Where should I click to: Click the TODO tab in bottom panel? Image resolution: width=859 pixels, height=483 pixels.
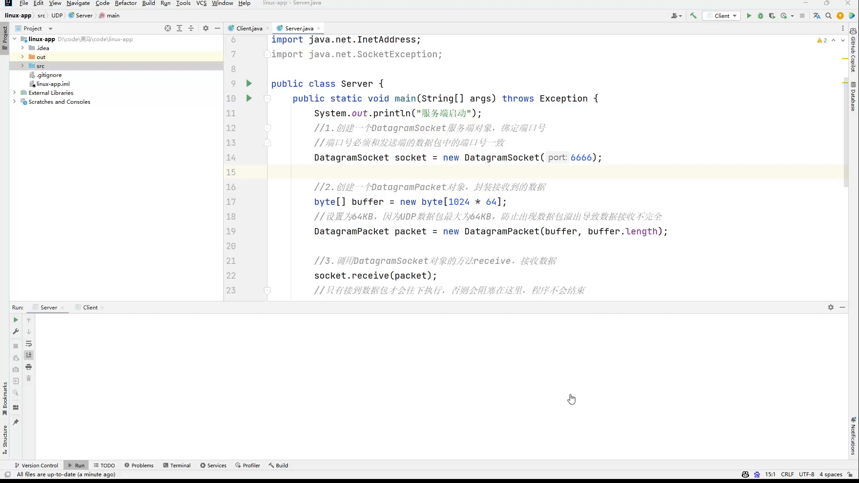tap(107, 465)
